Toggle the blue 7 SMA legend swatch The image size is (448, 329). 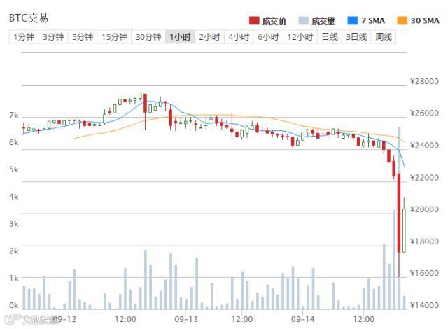coord(352,20)
